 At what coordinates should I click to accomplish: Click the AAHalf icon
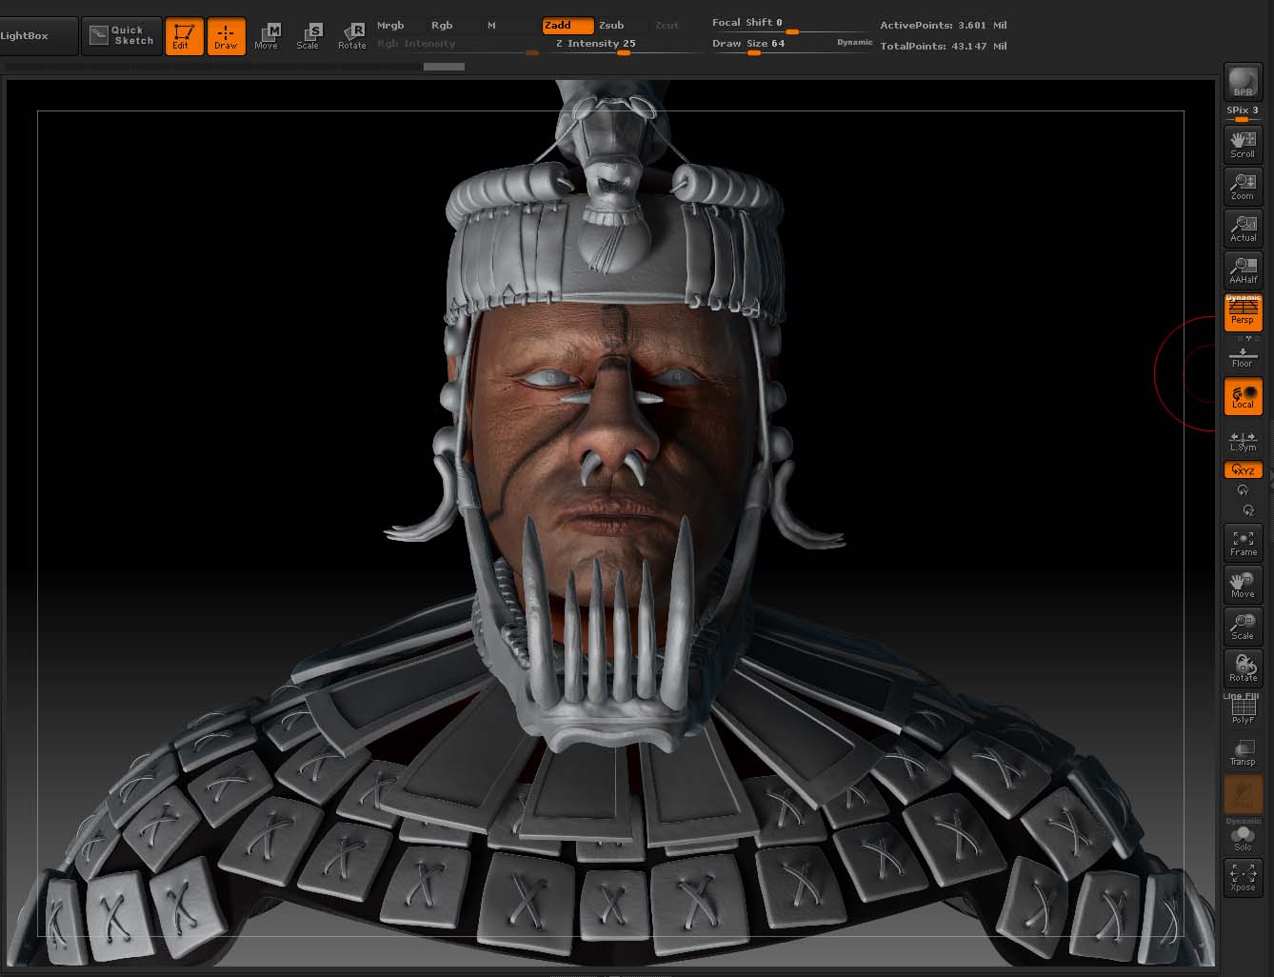click(x=1243, y=269)
